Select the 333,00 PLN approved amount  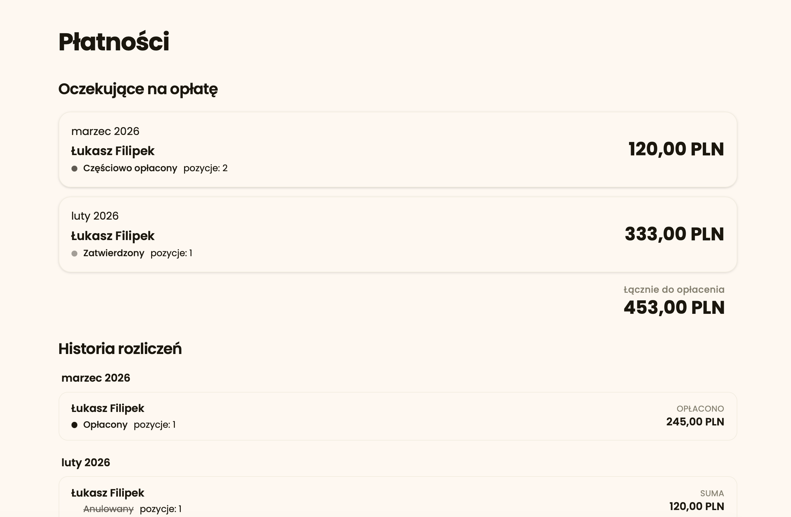pyautogui.click(x=674, y=234)
